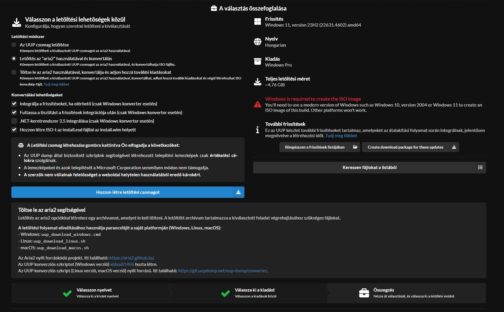Click the green checkmark beside 'Válassza ki a kiadást'
504x312 pixels.
225,293
